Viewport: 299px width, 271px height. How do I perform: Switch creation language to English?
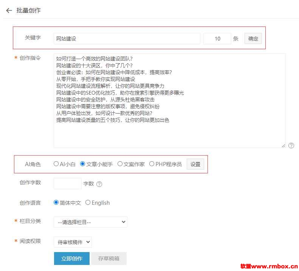88,202
